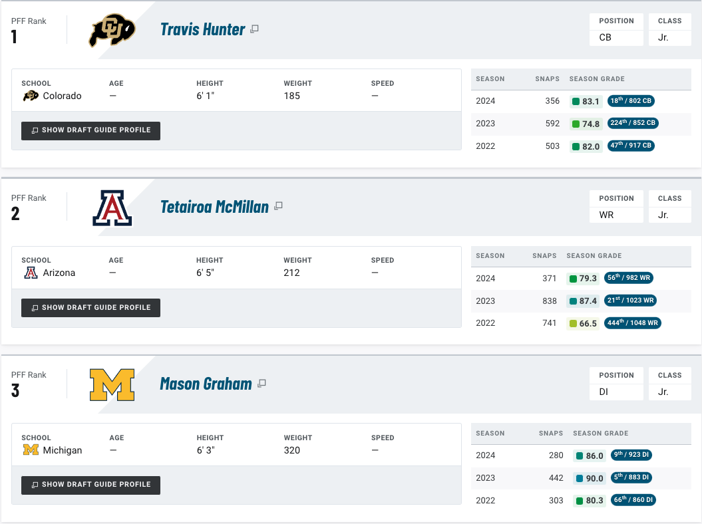Expand the draft guide profile for Tetairoa McMillan
The image size is (702, 524).
point(90,307)
